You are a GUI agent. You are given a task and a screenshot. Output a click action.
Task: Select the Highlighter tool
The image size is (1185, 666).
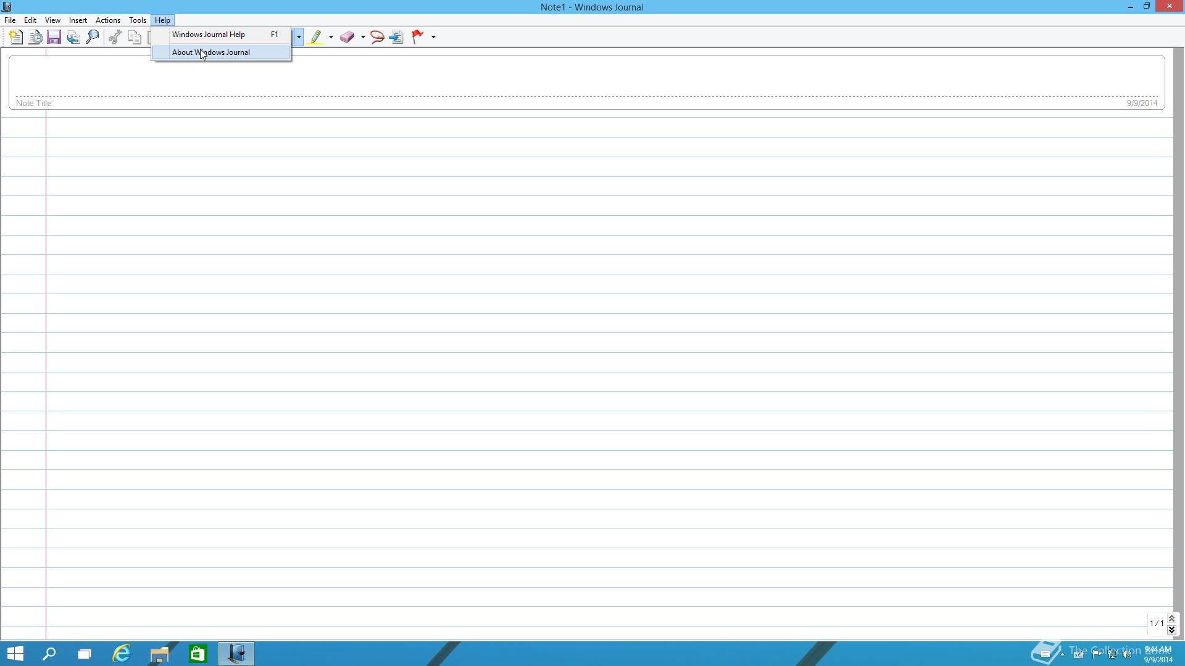click(316, 37)
